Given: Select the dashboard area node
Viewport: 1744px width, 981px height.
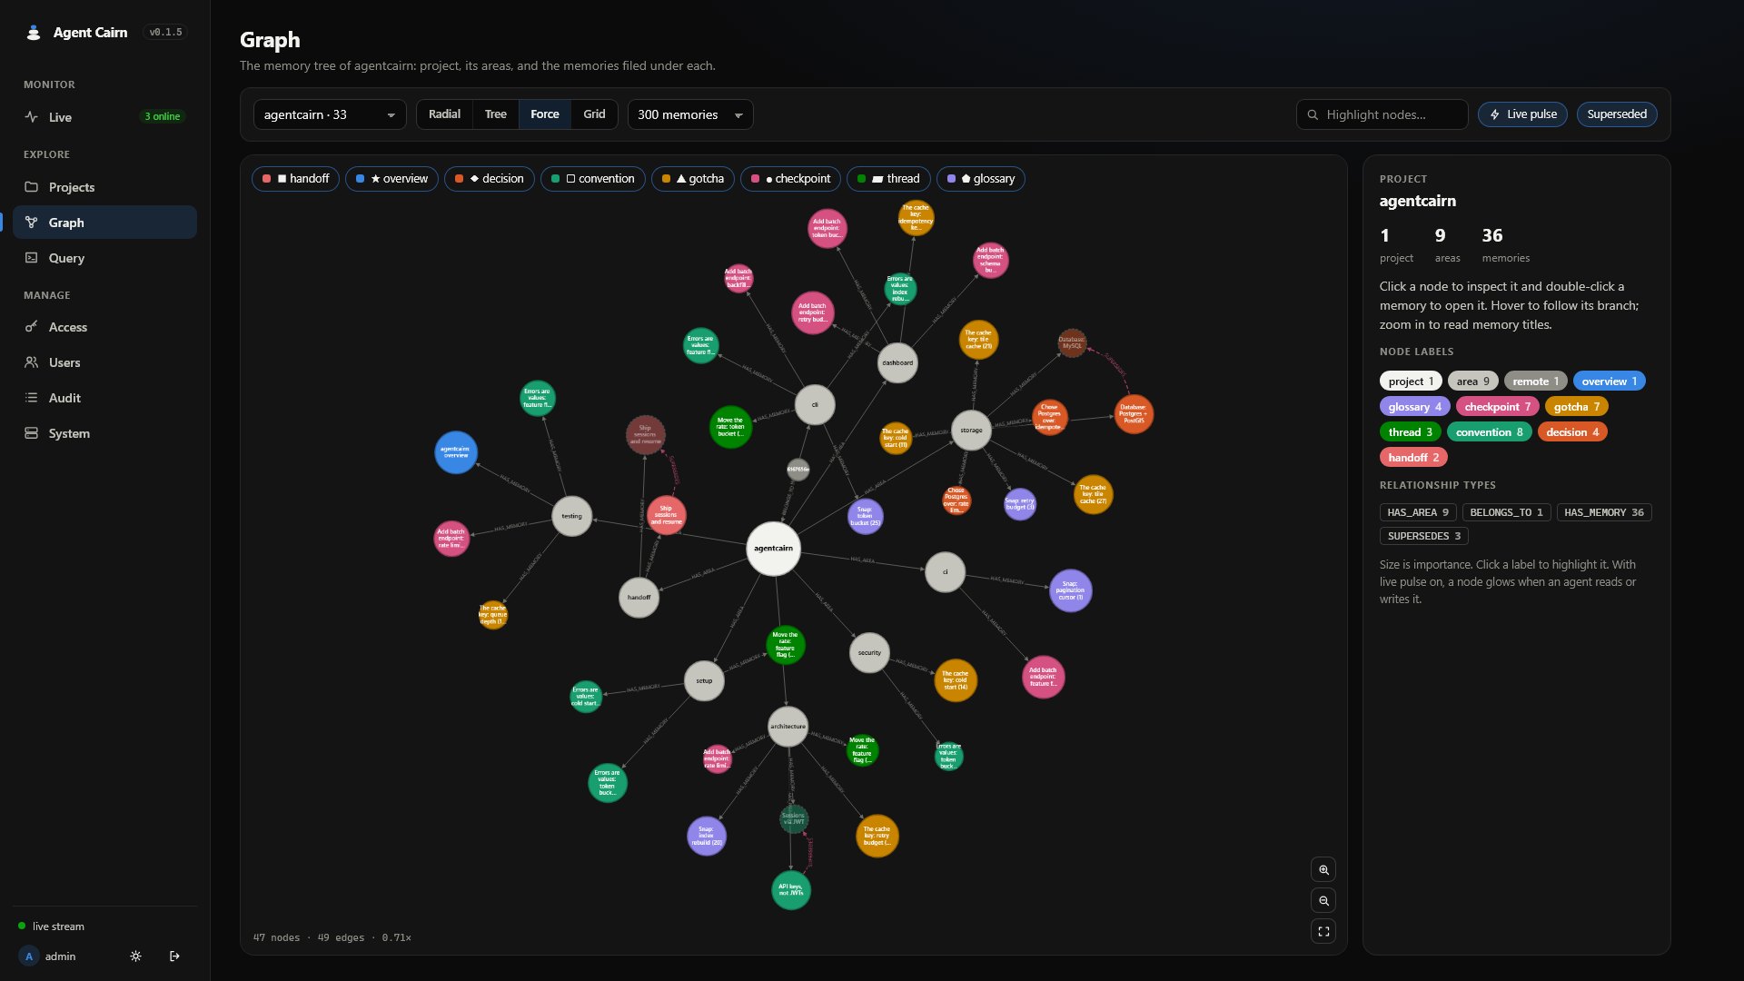Looking at the screenshot, I should coord(897,363).
